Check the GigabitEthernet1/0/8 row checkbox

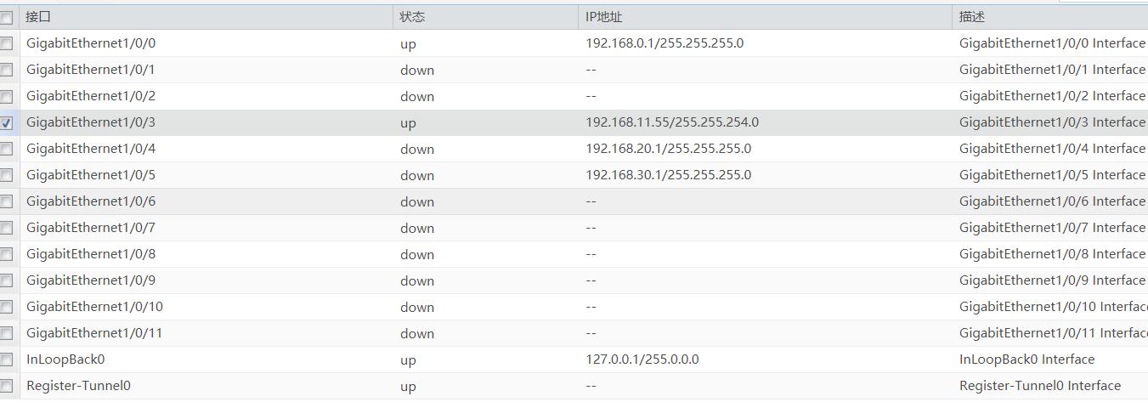pyautogui.click(x=7, y=254)
